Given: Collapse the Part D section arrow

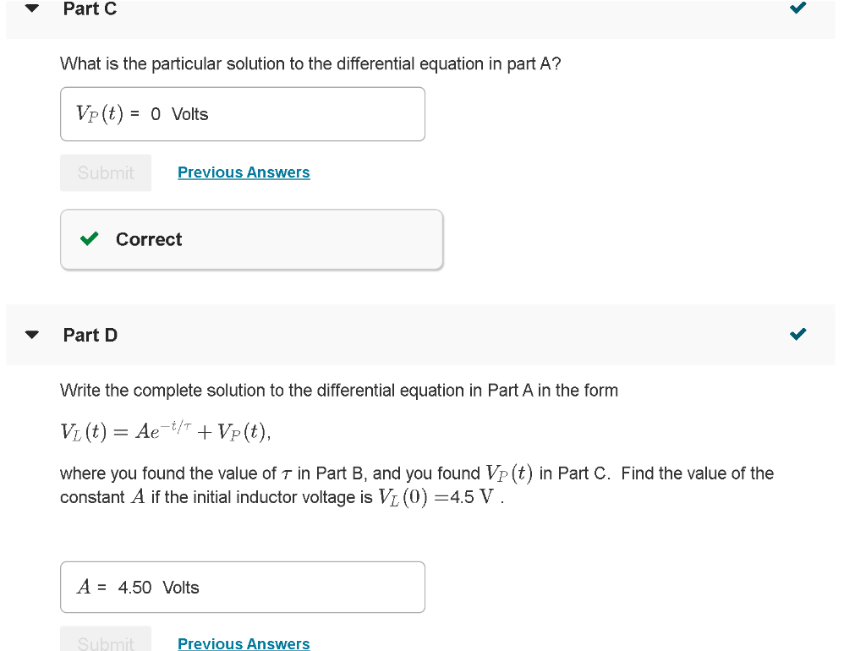Looking at the screenshot, I should point(32,335).
